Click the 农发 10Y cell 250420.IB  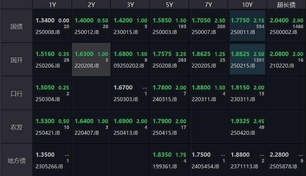click(x=247, y=127)
